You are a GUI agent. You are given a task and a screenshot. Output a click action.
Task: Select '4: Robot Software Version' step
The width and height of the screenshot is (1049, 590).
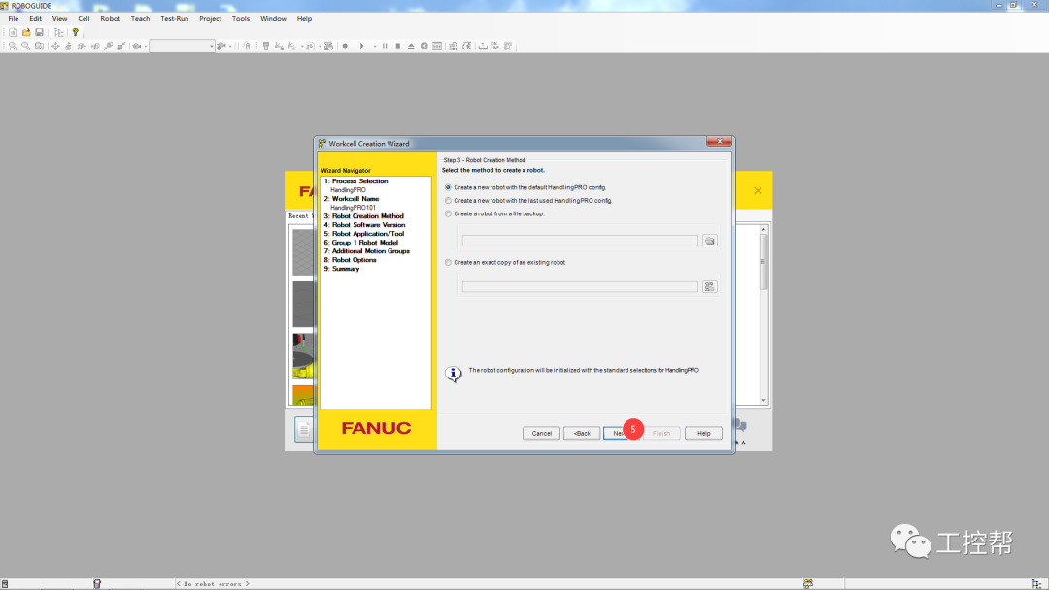coord(364,225)
